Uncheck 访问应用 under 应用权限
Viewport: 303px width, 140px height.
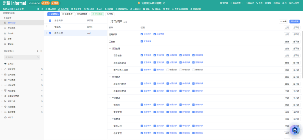[x=142, y=34]
